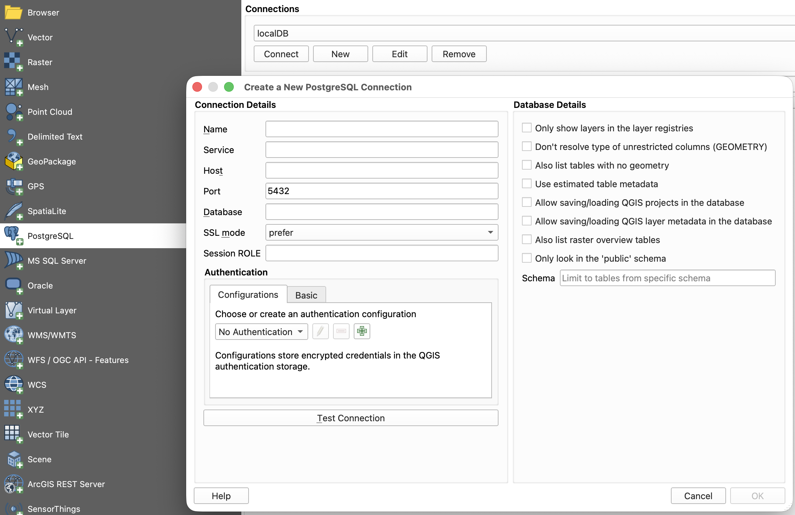Toggle Don't resolve type of unrestricted columns
Screen dimensions: 795x515
[x=526, y=147]
